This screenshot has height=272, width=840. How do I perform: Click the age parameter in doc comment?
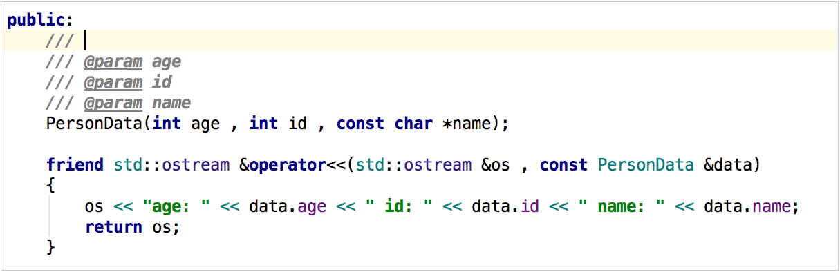167,61
